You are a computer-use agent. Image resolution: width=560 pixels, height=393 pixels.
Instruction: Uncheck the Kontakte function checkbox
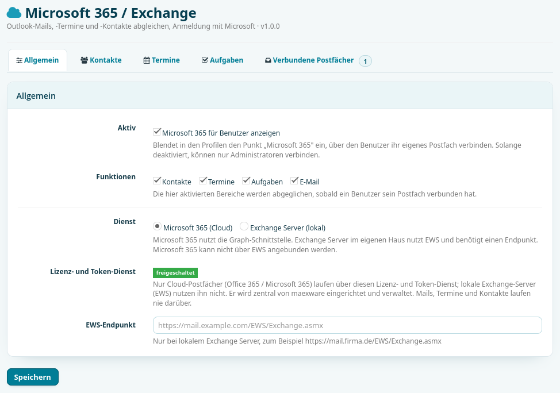[x=157, y=180]
